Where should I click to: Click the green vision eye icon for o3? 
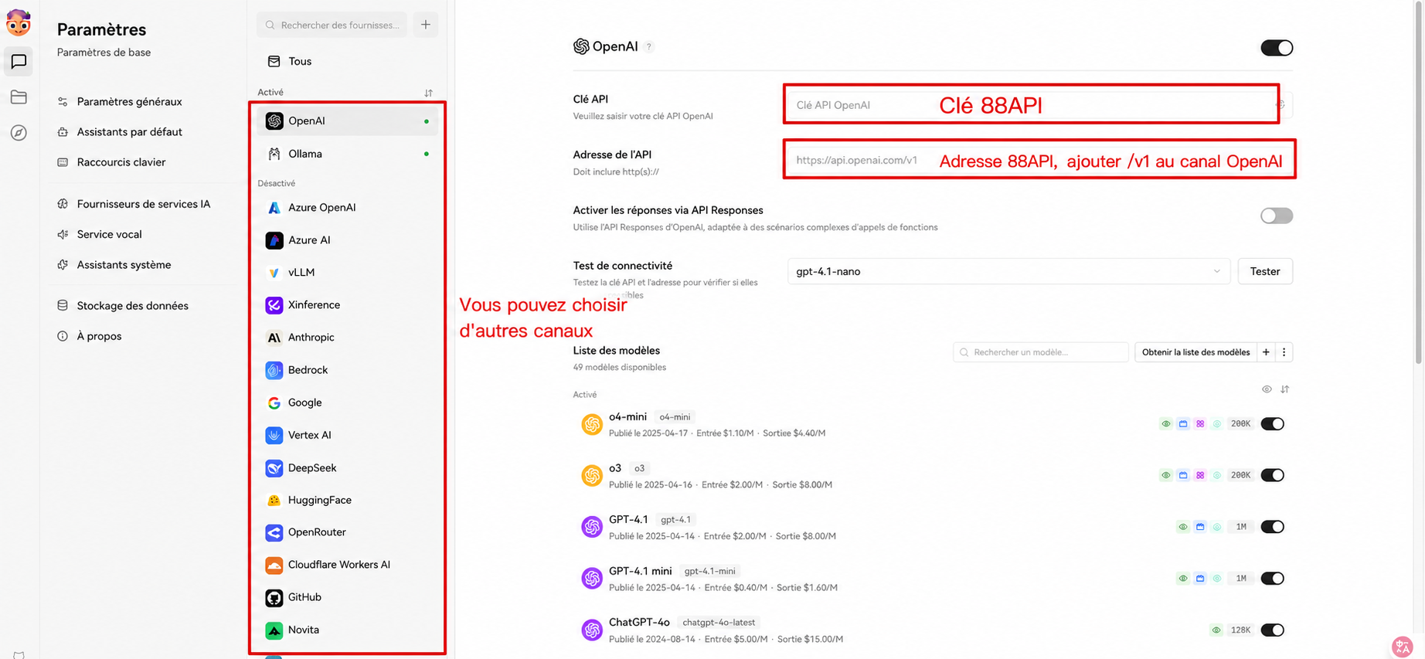click(x=1166, y=475)
